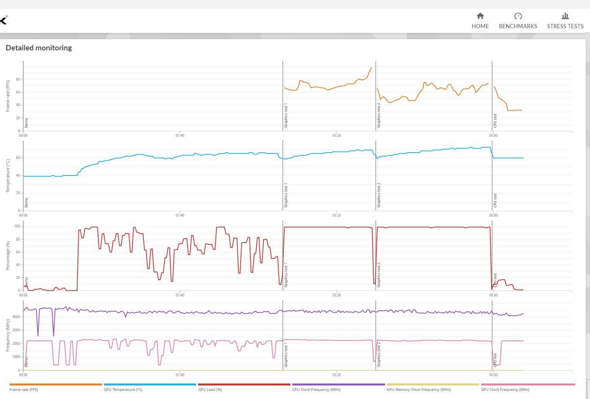The width and height of the screenshot is (590, 399).
Task: Open Benchmarks via the gauge icon
Action: (518, 16)
